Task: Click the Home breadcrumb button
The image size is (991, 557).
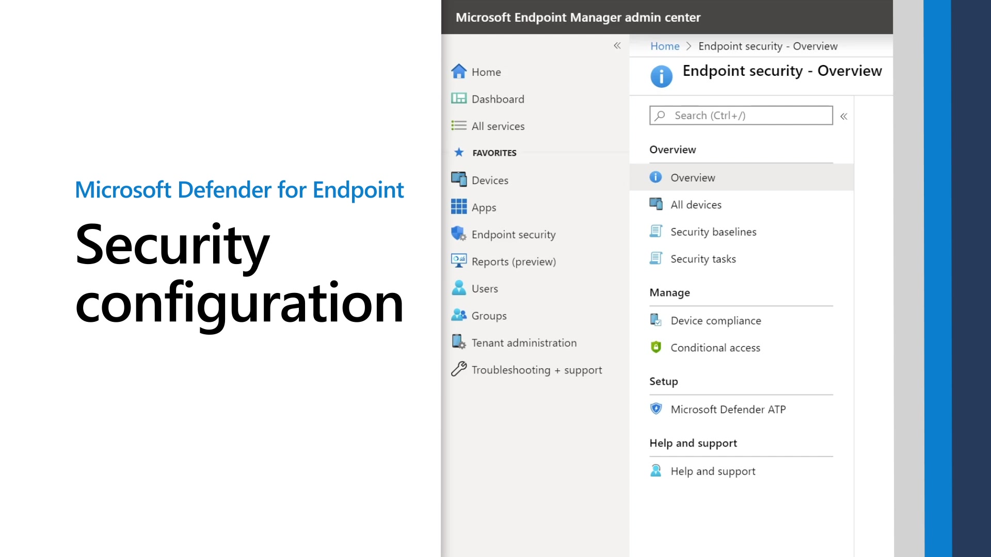Action: tap(665, 45)
